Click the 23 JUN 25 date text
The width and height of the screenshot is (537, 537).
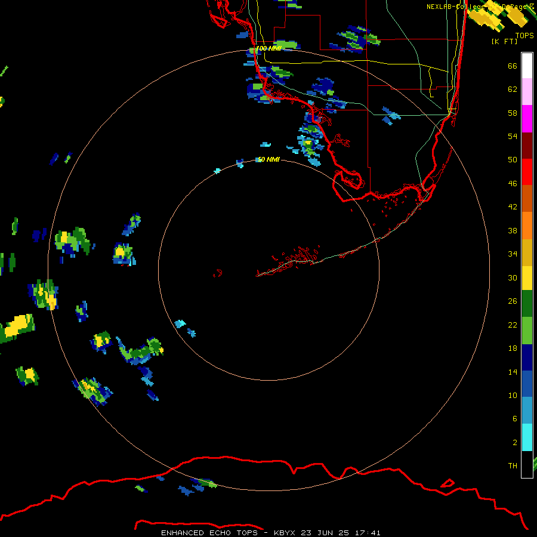[325, 533]
